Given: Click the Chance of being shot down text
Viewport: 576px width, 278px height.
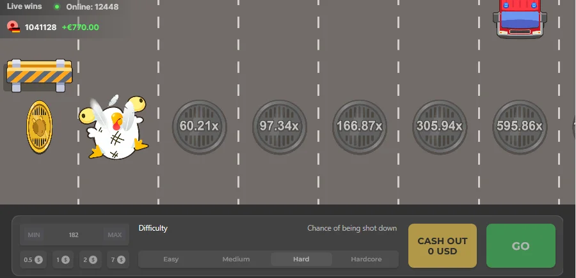Looking at the screenshot, I should 352,228.
